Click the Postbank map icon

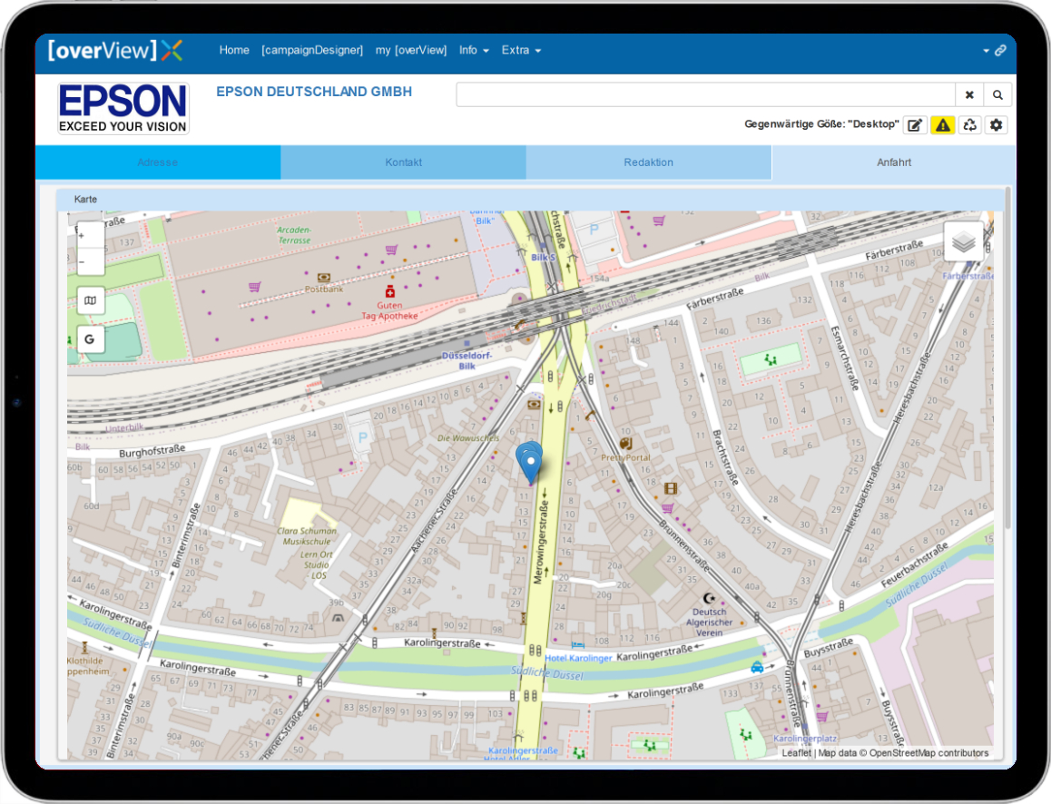[x=324, y=278]
